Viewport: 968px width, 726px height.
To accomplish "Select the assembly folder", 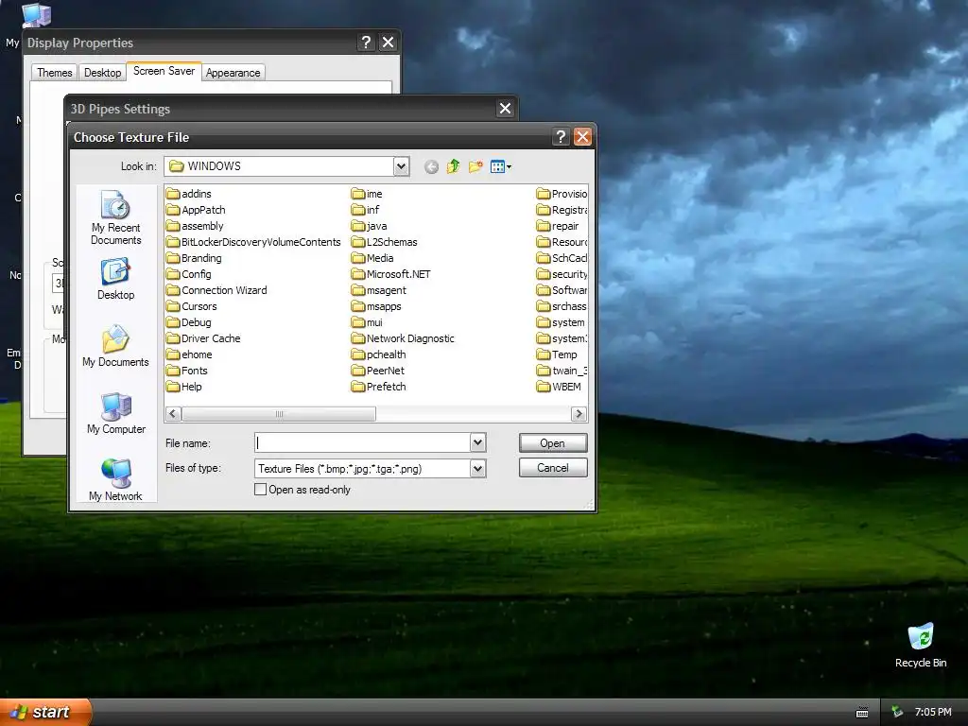I will pyautogui.click(x=195, y=226).
